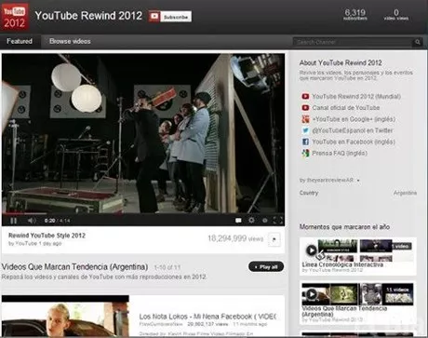Focus the Search channel field
Viewport: 428px width, 338px height.
(353, 42)
